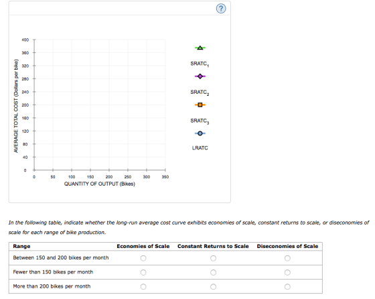Screen dimensions: 375x299
Task: Select the orange square SRATC3 marker
Action: coord(200,105)
